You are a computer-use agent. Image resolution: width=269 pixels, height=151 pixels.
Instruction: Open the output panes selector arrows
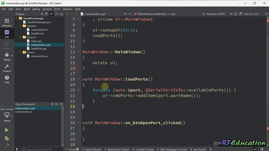pos(211,149)
